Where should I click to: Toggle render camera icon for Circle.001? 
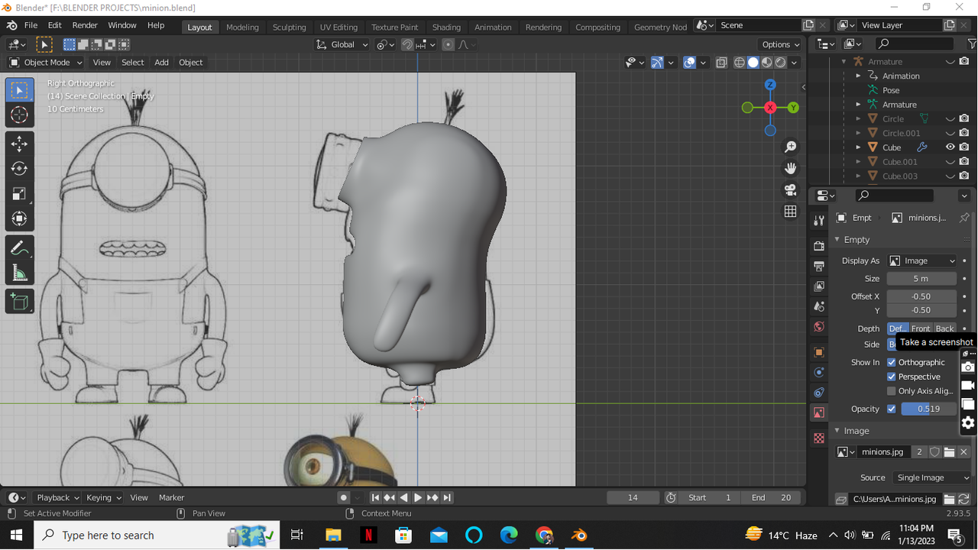tap(964, 133)
